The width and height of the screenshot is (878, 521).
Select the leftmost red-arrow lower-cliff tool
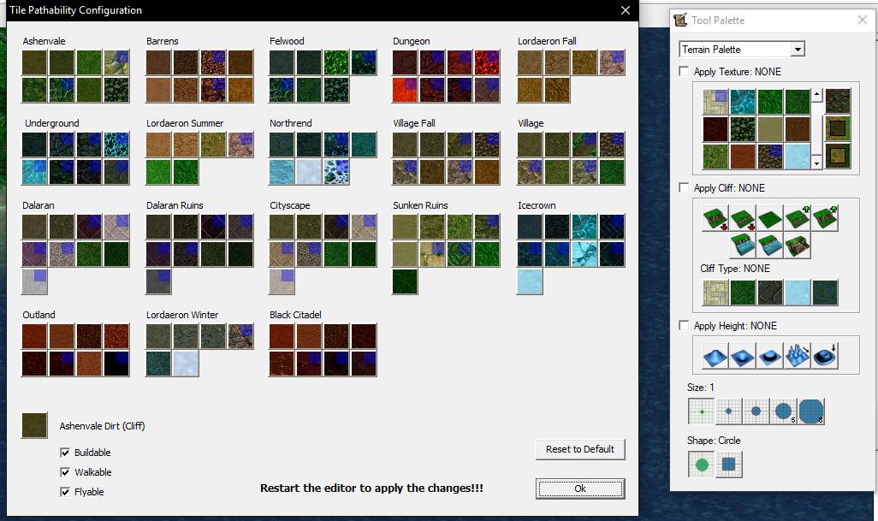[715, 218]
